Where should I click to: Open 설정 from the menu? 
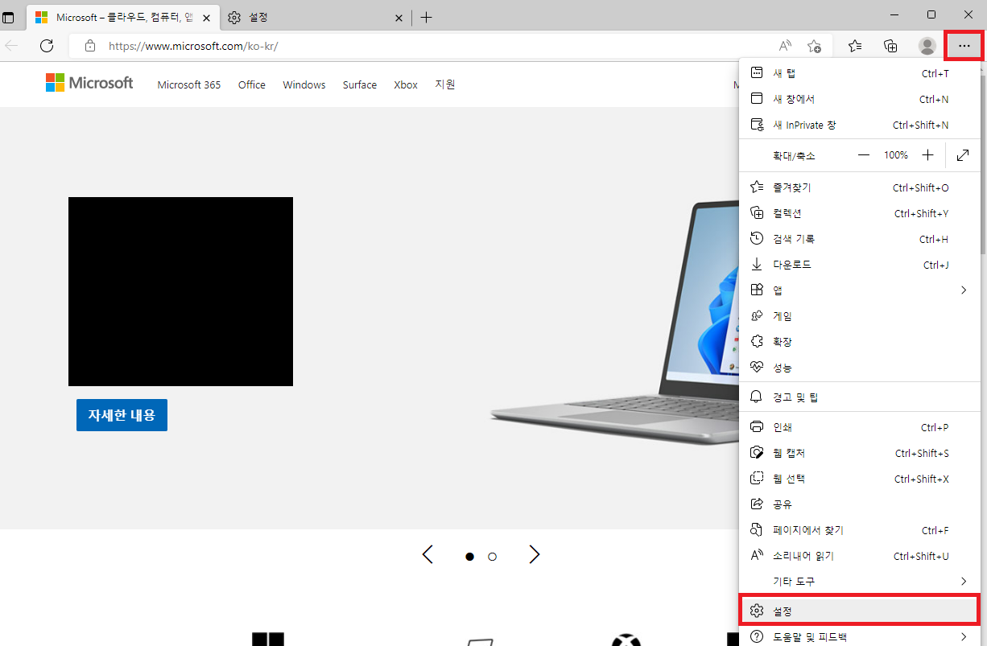click(860, 611)
